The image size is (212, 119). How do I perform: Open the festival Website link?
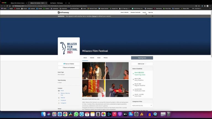63,98
